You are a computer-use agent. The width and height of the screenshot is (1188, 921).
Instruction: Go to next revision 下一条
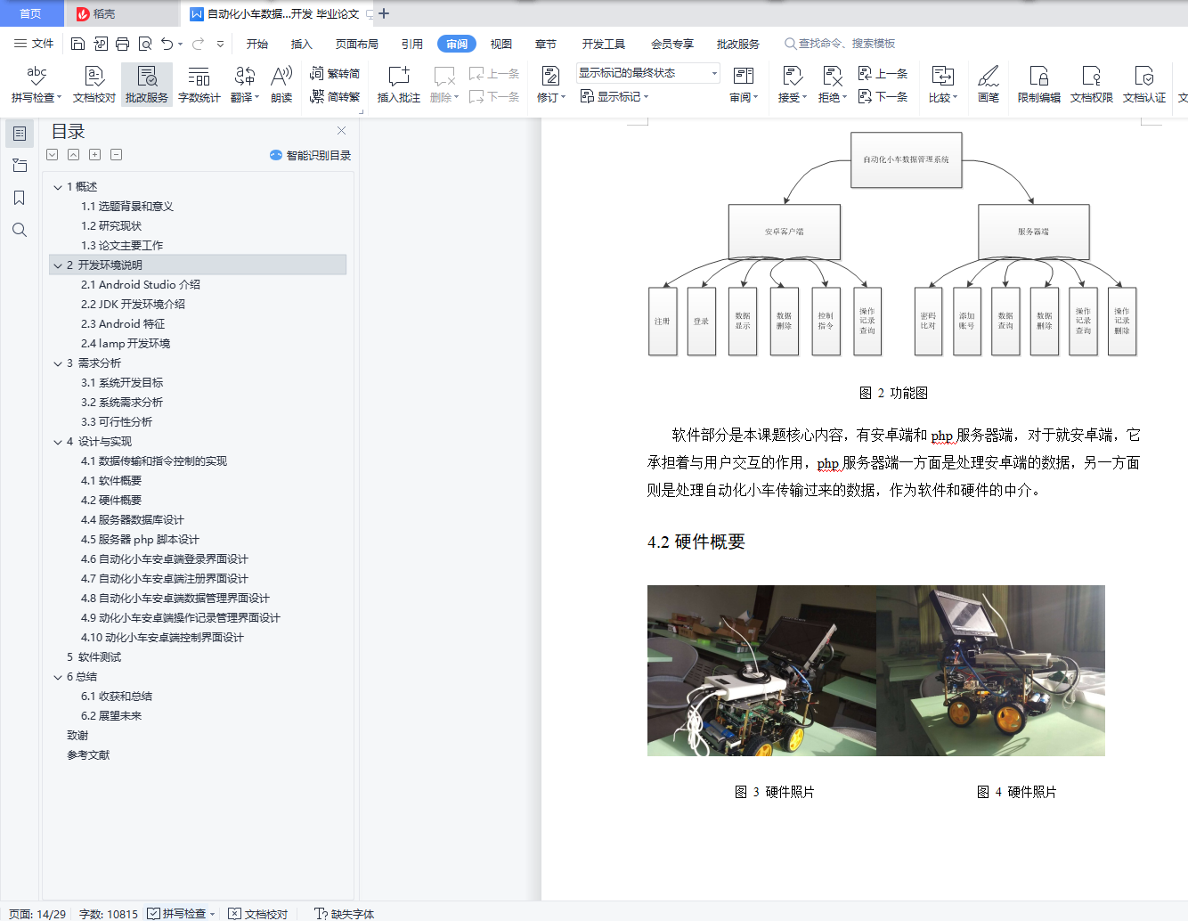point(883,96)
